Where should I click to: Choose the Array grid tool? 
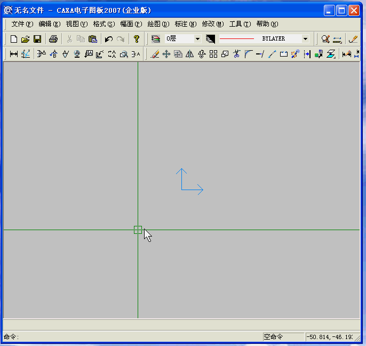pos(213,54)
